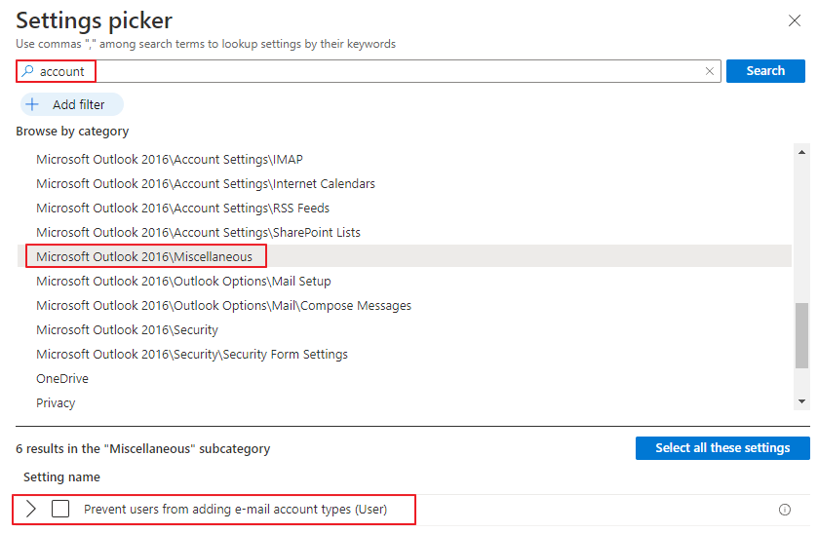Click the Add filter label
The height and width of the screenshot is (533, 818).
point(78,105)
